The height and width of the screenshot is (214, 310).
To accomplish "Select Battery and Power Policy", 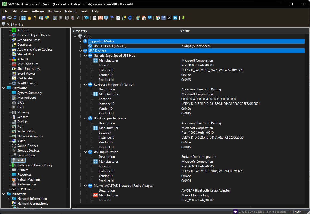I will click(35, 165).
